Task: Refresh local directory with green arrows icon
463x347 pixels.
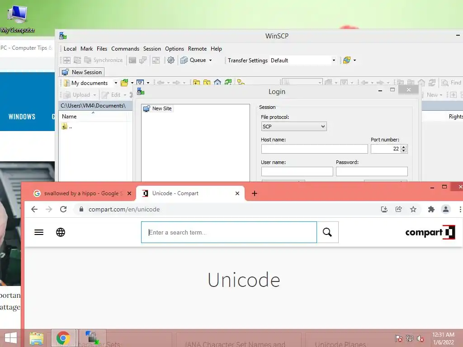Action: coord(228,82)
